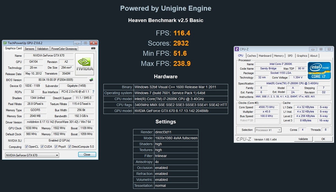This screenshot has width=336, height=192.
Task: Click the GPU Clock value 1030 MHz
Action: point(31,128)
